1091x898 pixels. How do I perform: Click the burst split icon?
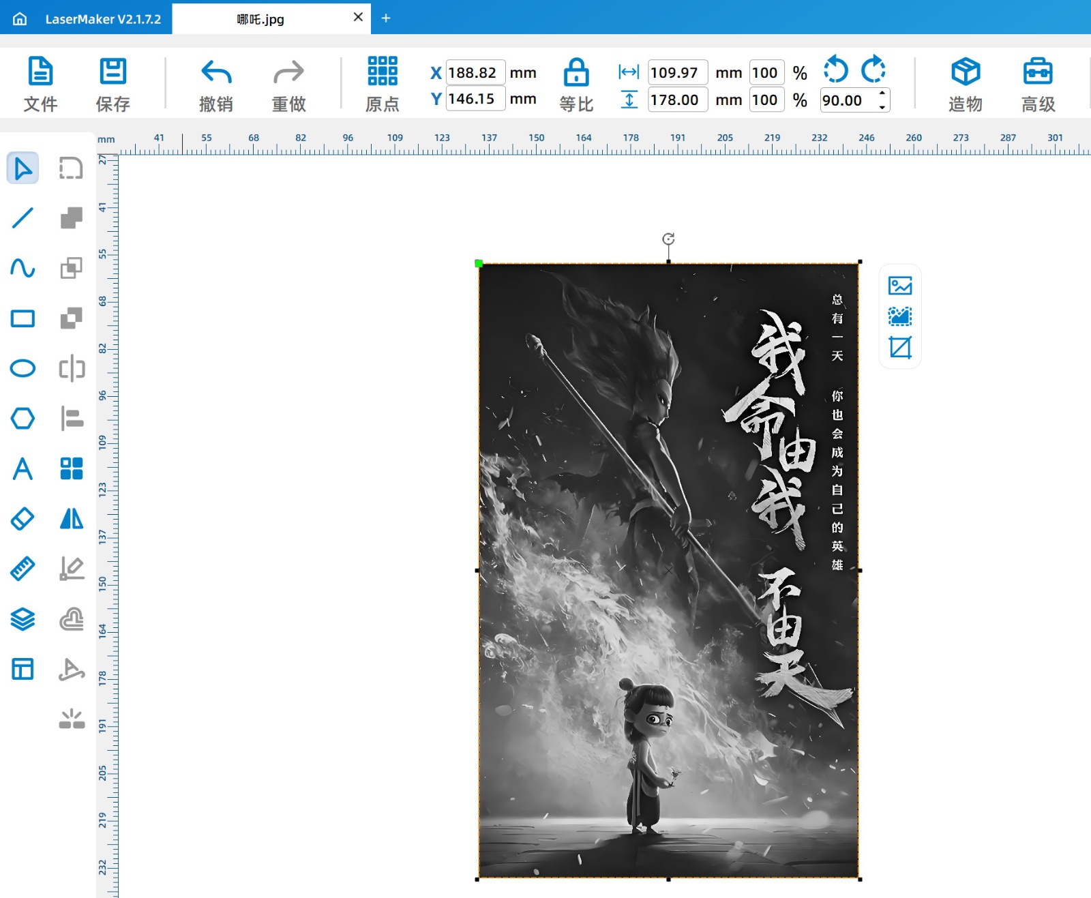click(x=71, y=719)
